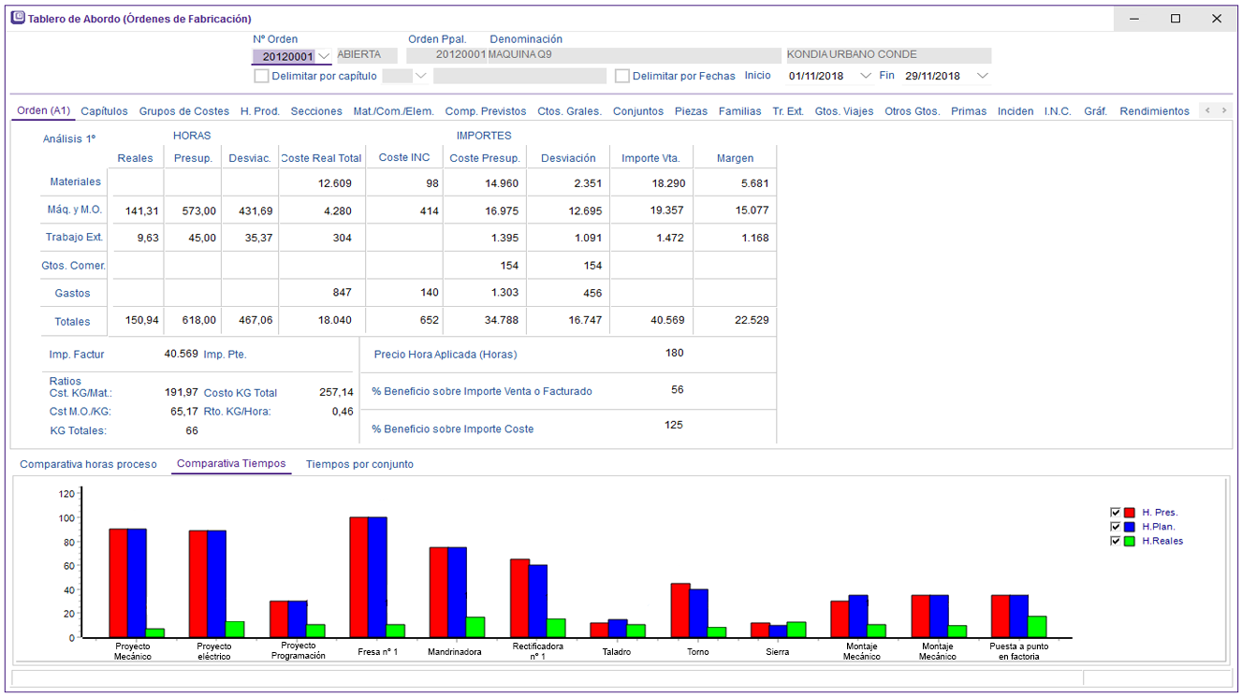
Task: Click the red H. Pres. legend swatch
Action: (x=1129, y=513)
